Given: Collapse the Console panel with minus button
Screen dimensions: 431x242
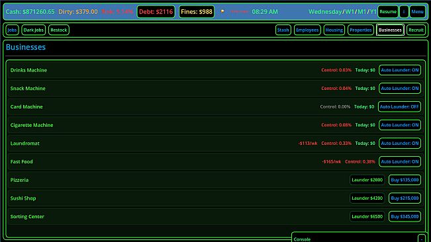Looking at the screenshot, I should click(421, 239).
